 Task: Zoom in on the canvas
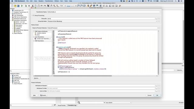pos(54,6)
